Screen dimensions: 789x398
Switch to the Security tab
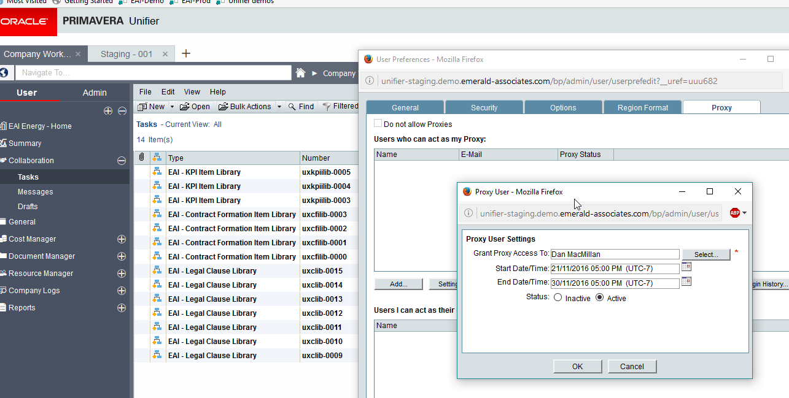[484, 107]
